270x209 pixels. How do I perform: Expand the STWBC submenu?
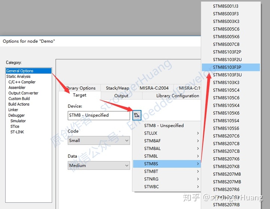pyautogui.click(x=166, y=187)
